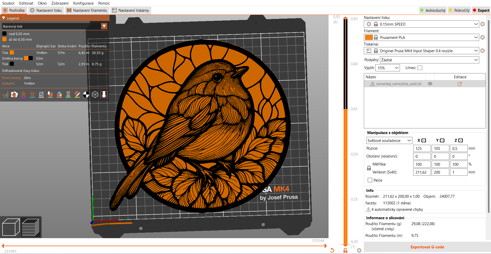
Task: Switch to 3D editor view cube icon
Action: tap(11, 227)
